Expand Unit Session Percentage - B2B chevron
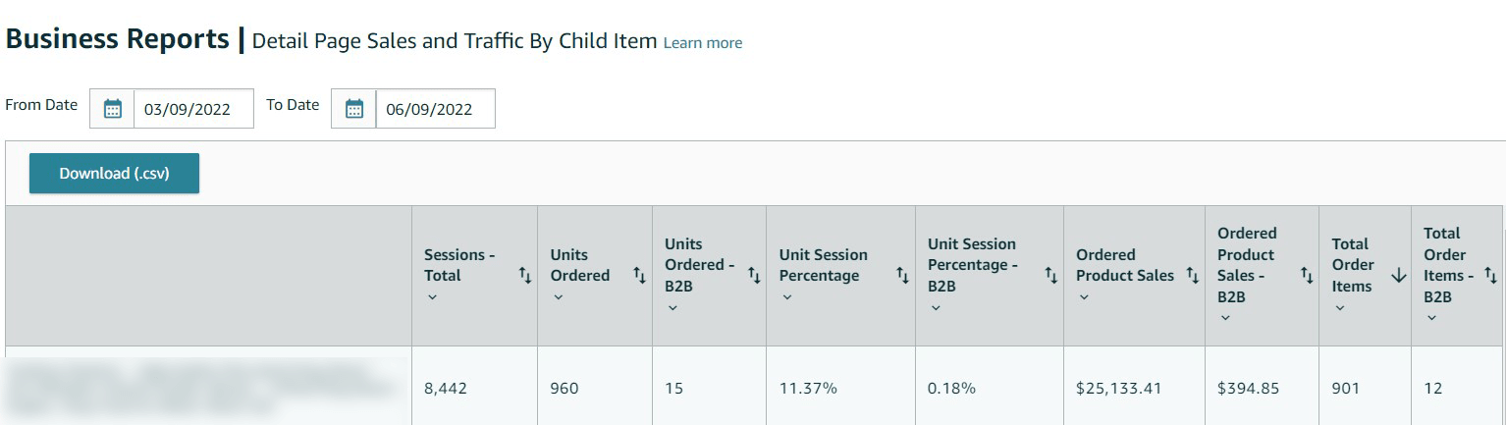 936,307
